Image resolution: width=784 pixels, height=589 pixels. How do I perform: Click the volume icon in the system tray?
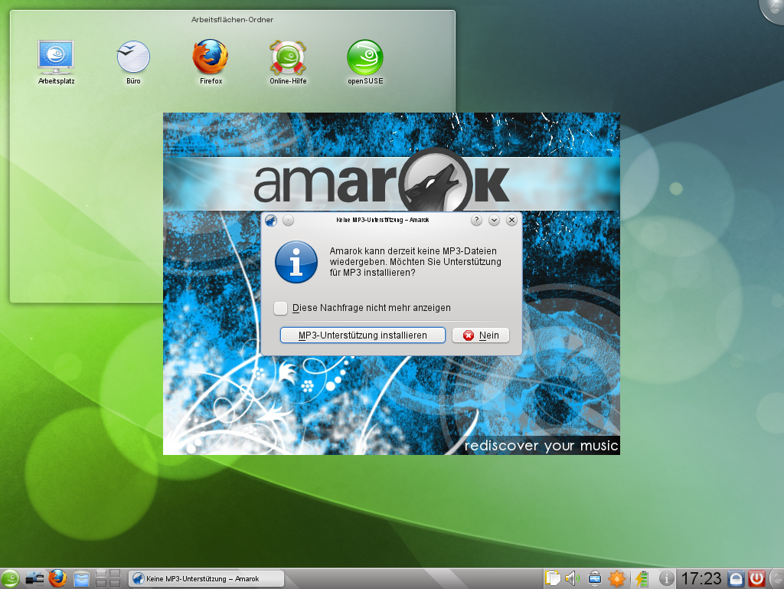tap(571, 578)
